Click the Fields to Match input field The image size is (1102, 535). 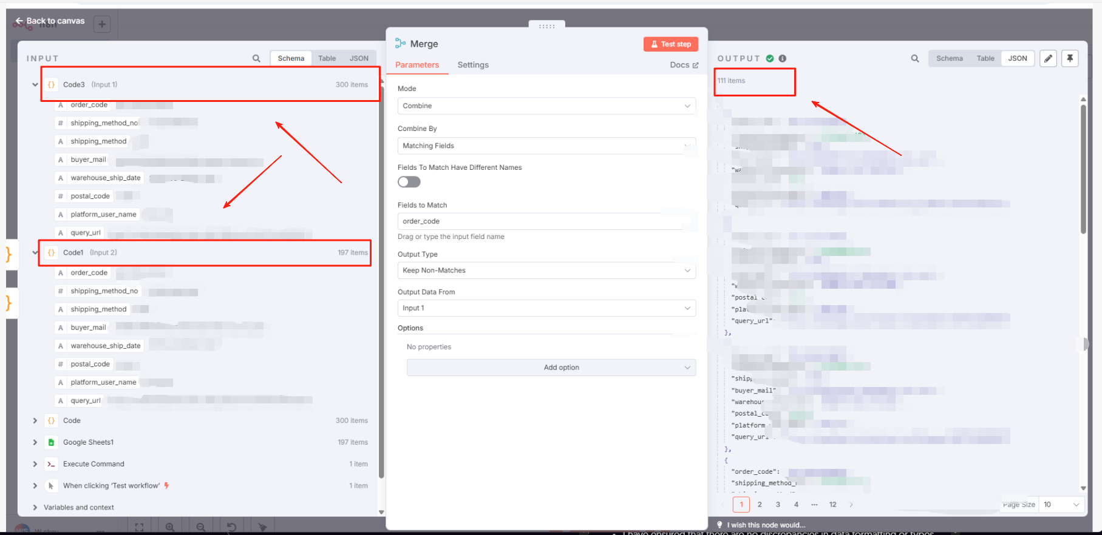[x=546, y=221]
